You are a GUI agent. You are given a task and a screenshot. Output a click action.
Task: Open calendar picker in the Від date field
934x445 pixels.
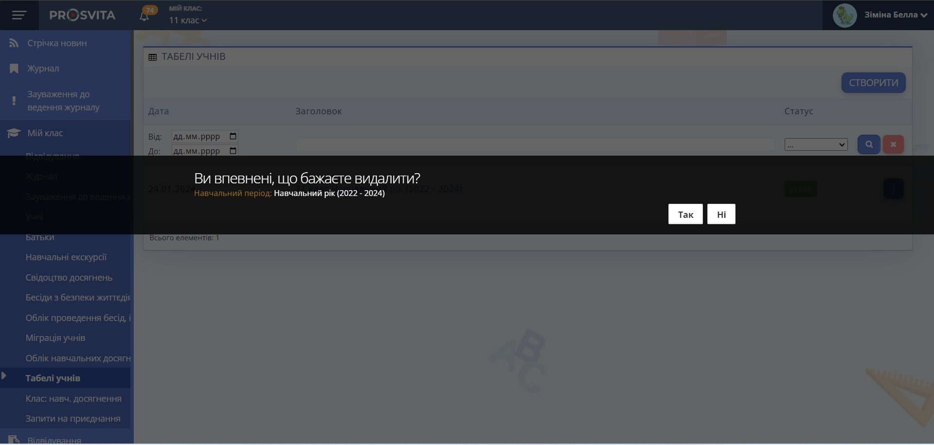tap(233, 136)
